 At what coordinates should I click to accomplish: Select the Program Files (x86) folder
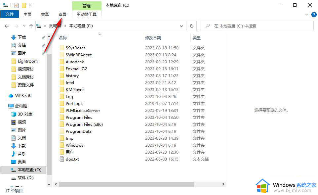tap(84, 124)
